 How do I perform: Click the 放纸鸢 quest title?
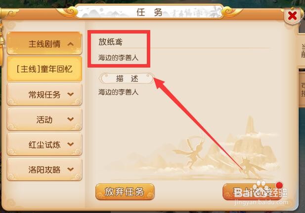pos(111,42)
